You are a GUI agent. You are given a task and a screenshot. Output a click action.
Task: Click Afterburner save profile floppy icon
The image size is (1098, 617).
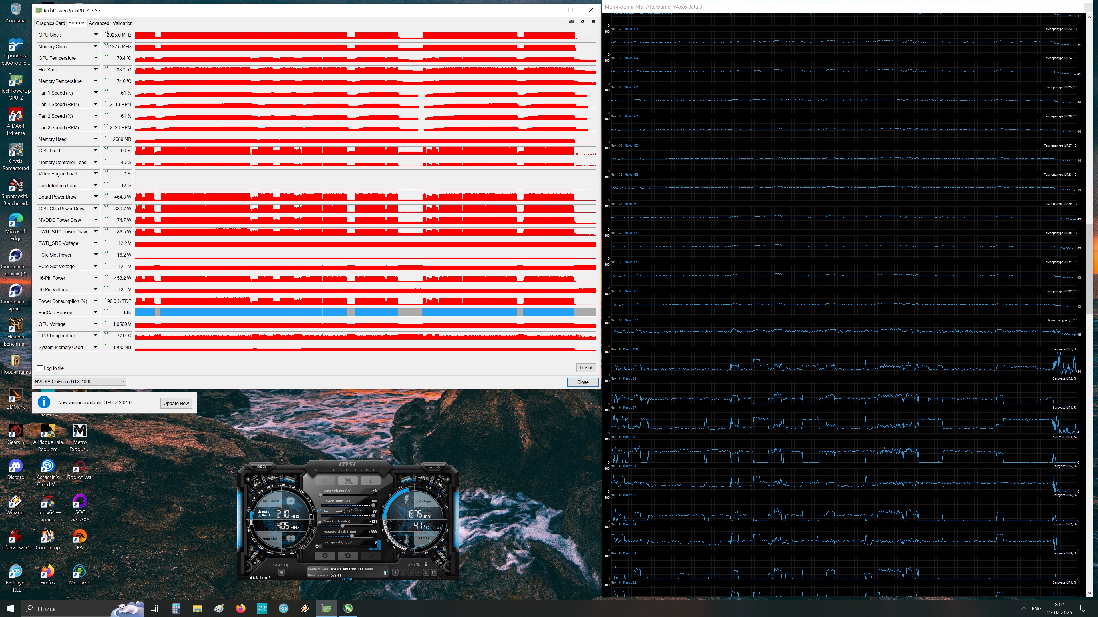point(434,572)
